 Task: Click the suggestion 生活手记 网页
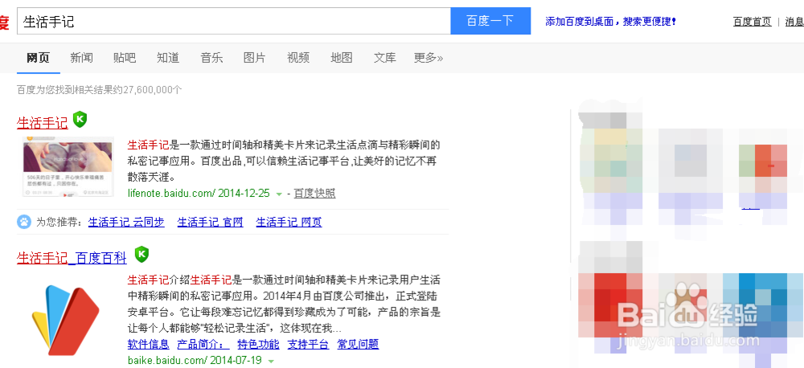[x=289, y=222]
